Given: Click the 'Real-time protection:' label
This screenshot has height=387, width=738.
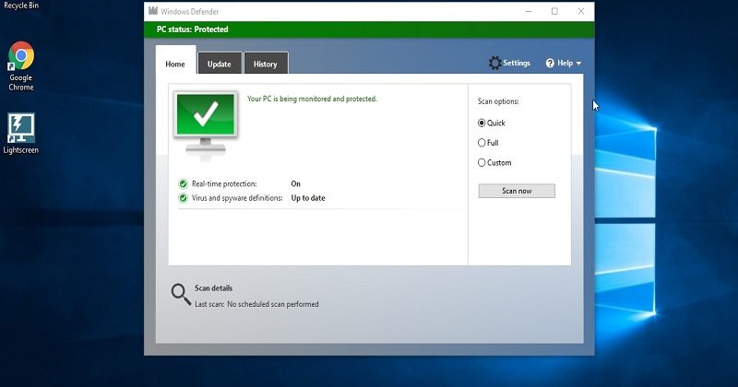Looking at the screenshot, I should [224, 184].
